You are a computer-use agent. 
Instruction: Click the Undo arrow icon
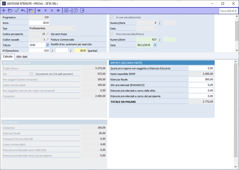[23, 11]
